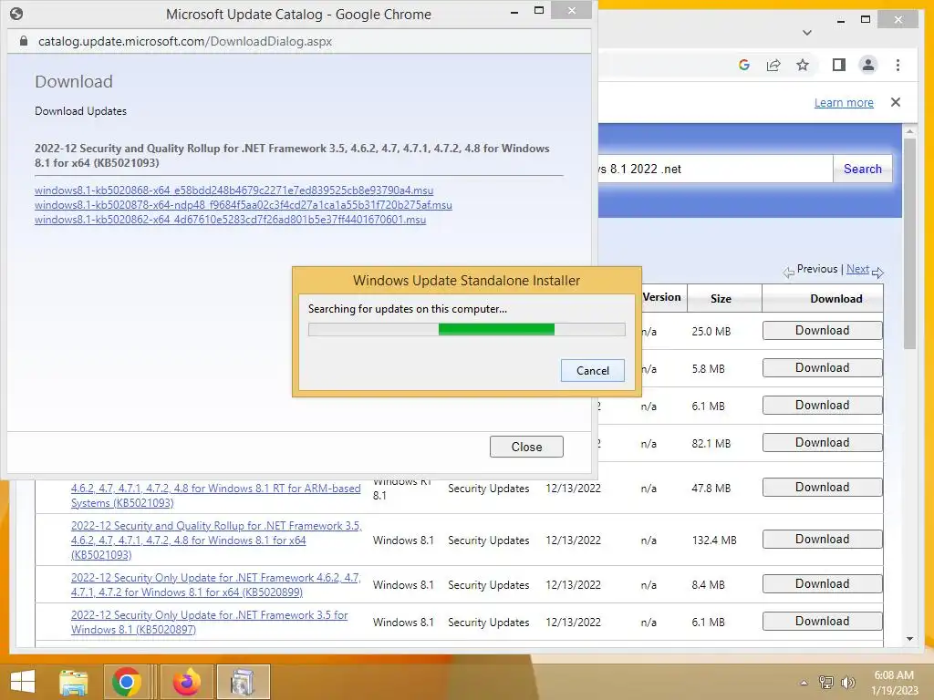Dismiss the info bar with X icon

(896, 102)
